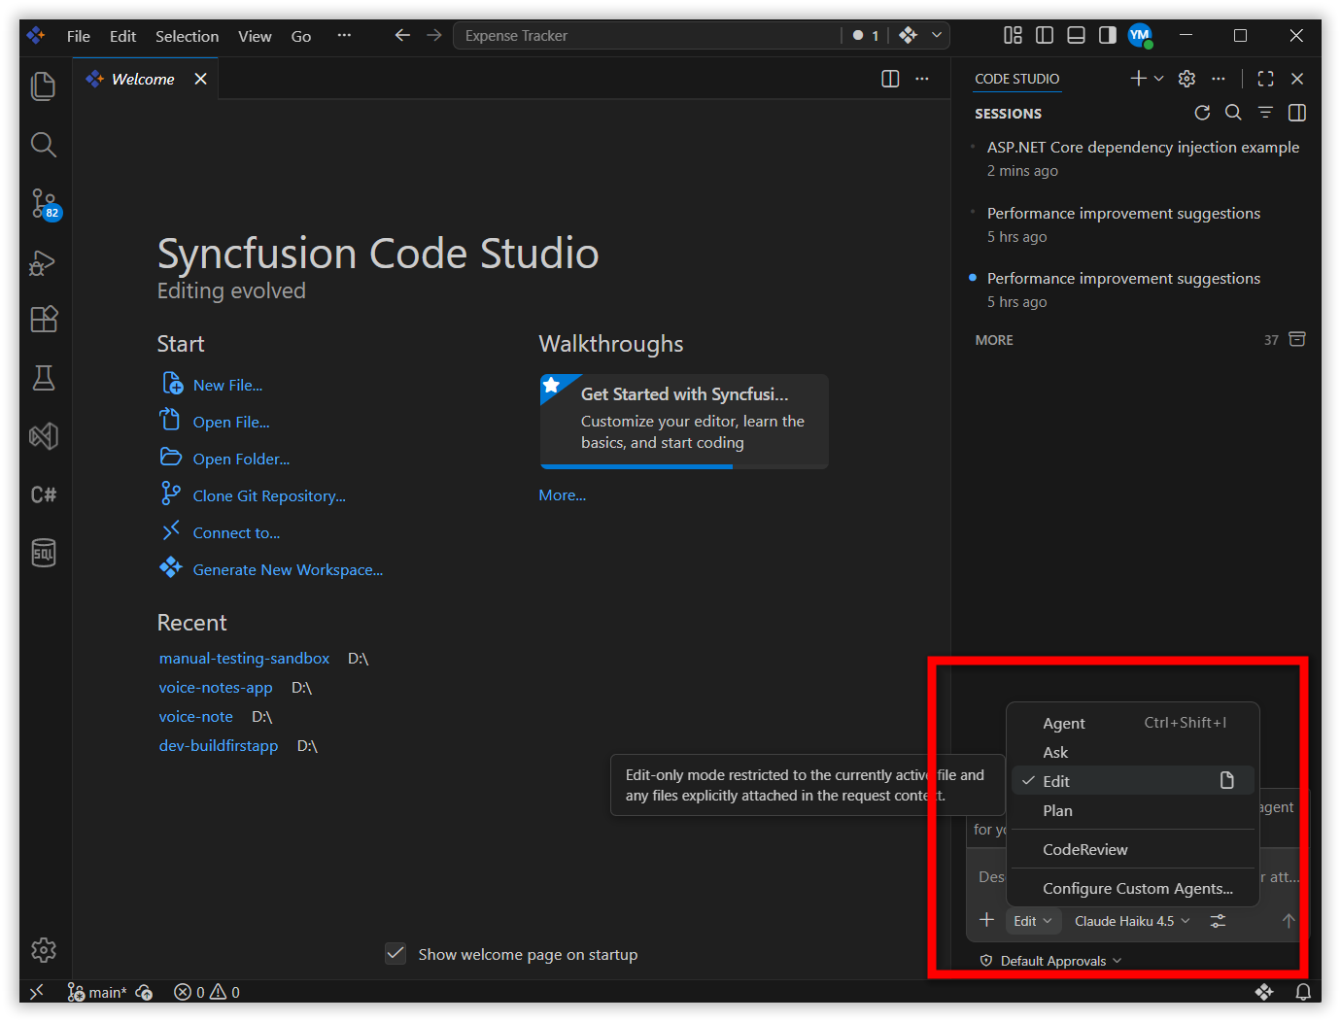Open Source Control view with 82 badge

tap(45, 204)
